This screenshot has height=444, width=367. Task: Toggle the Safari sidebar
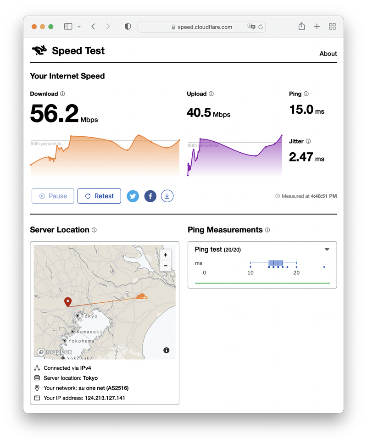(68, 27)
